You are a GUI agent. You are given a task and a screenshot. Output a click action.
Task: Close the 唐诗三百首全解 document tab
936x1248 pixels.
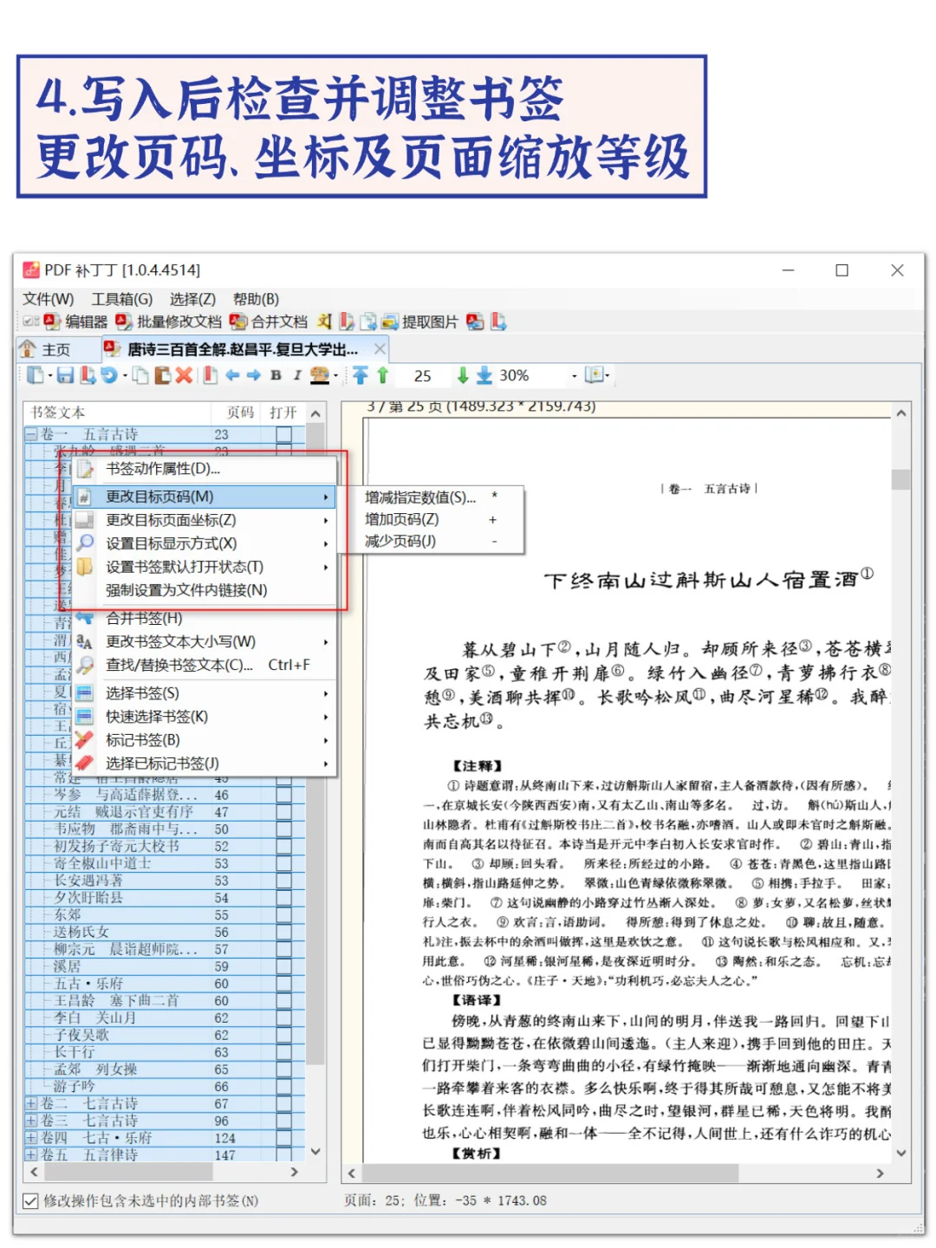click(380, 348)
